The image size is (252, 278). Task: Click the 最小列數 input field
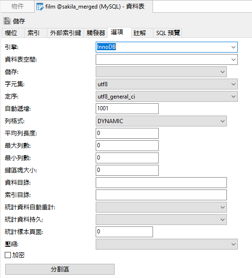pyautogui.click(x=127, y=158)
